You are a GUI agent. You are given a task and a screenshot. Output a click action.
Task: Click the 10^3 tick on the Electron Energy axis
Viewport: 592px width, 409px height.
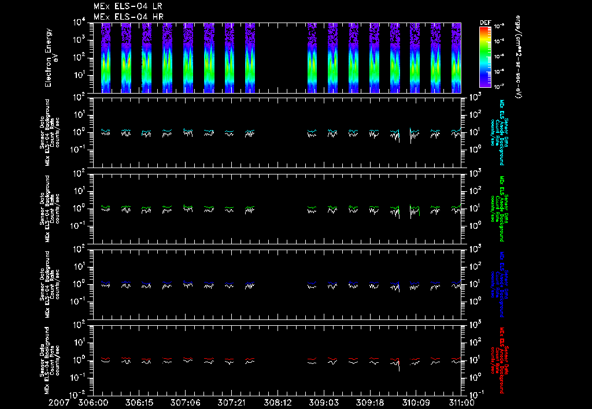coord(79,40)
